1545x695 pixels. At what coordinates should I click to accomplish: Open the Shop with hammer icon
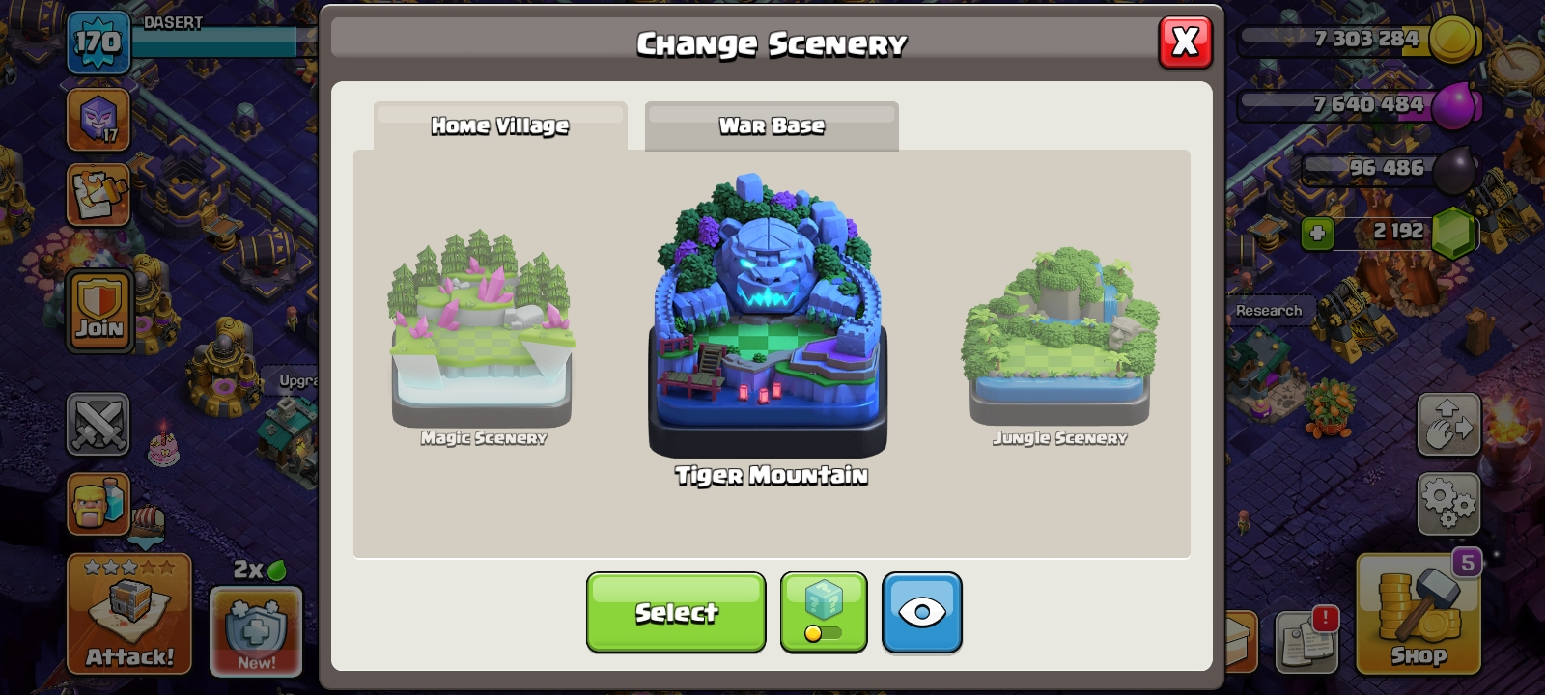click(x=1418, y=614)
